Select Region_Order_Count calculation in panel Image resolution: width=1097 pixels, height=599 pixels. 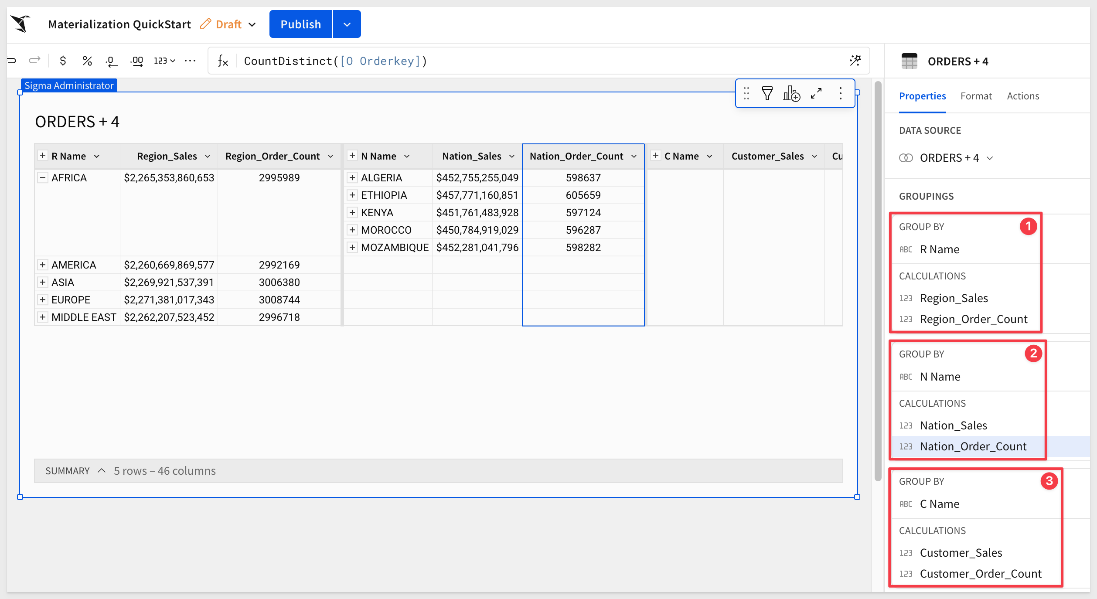[974, 319]
